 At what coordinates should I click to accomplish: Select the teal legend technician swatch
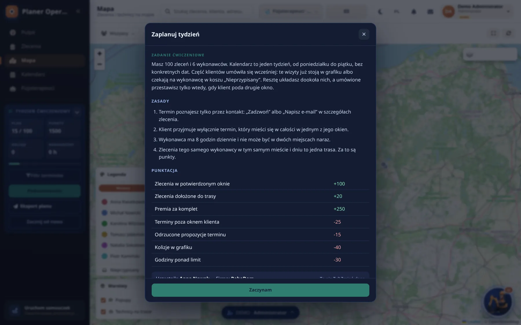[x=104, y=256]
